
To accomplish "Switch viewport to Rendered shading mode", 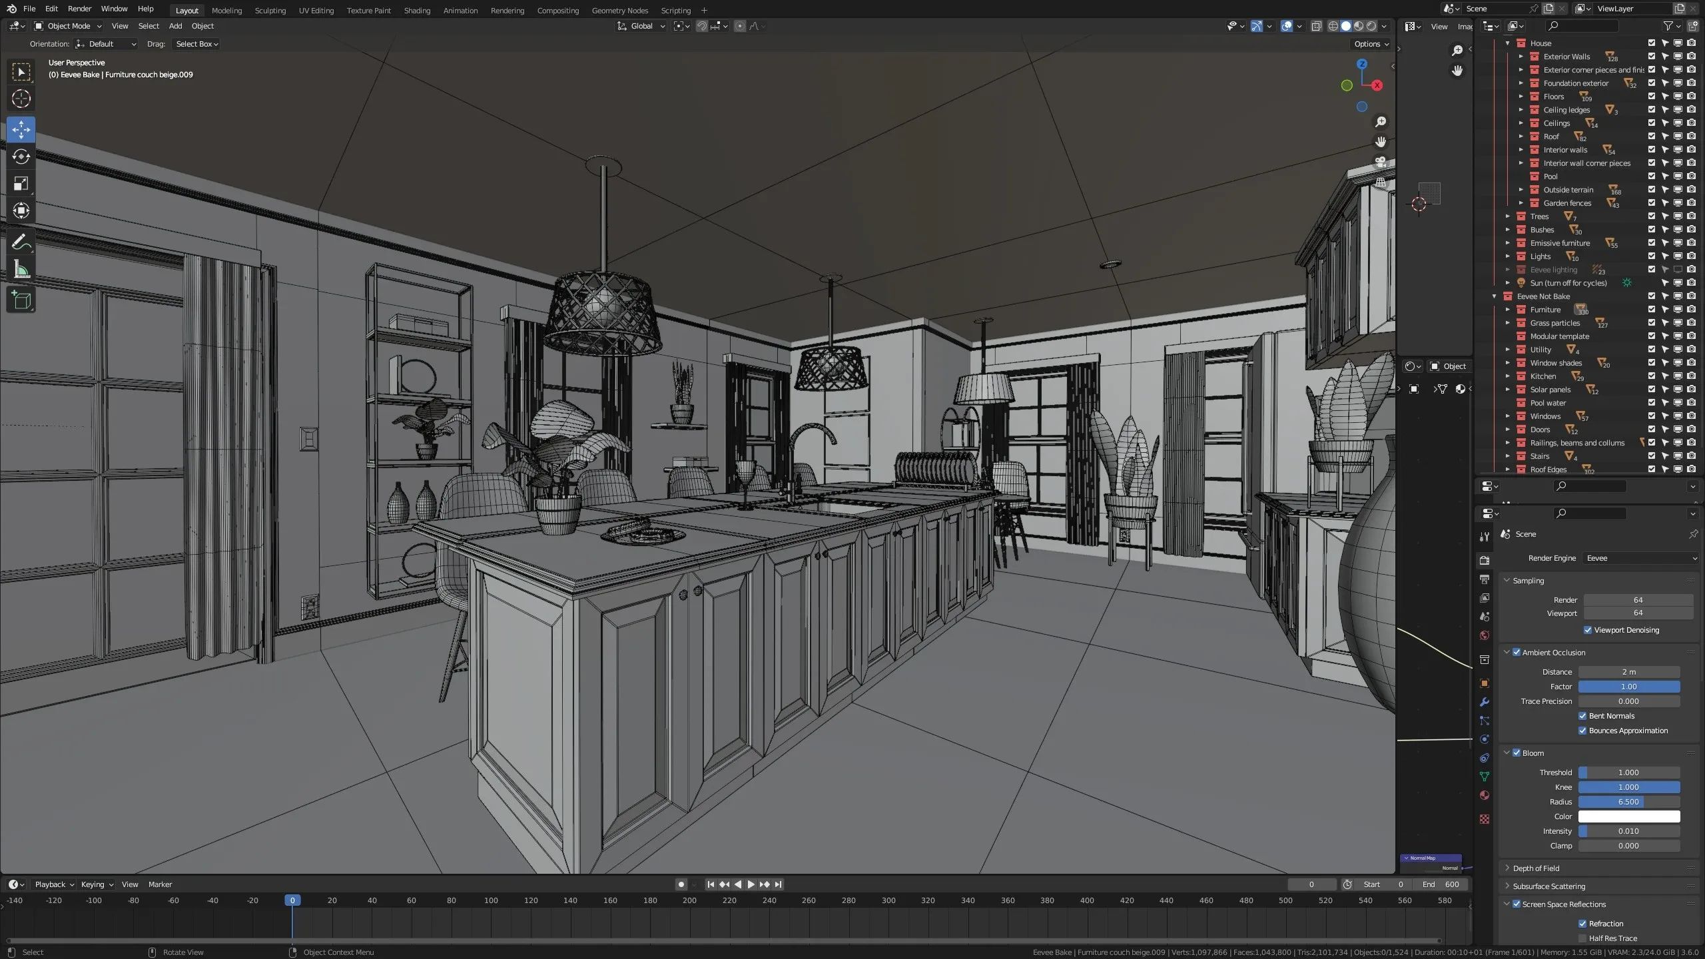I will (1373, 26).
